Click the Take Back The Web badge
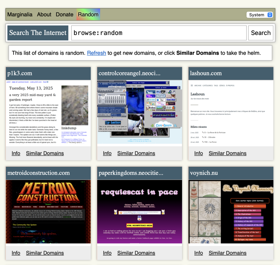Viewport: 280px width, 265px height. click(x=171, y=108)
